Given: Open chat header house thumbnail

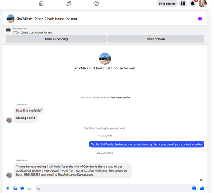Looking at the screenshot, I should tap(11, 19).
